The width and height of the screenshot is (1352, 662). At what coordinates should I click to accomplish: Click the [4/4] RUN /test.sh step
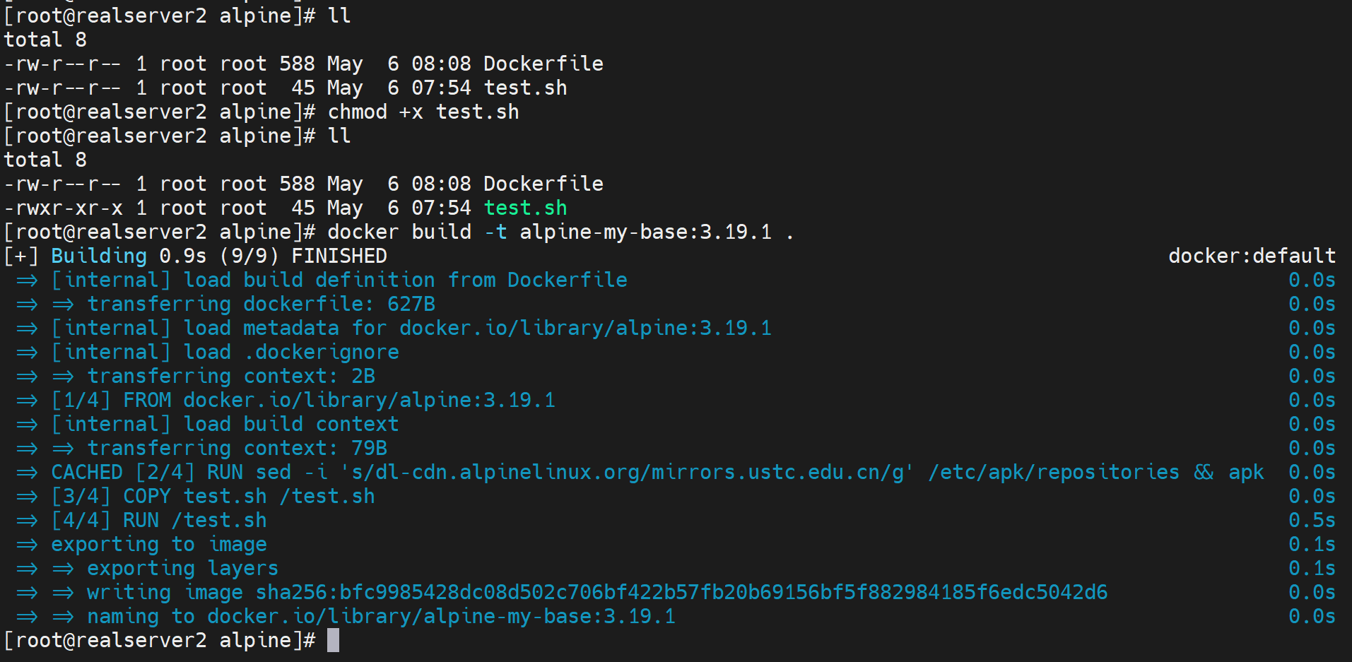click(x=159, y=521)
